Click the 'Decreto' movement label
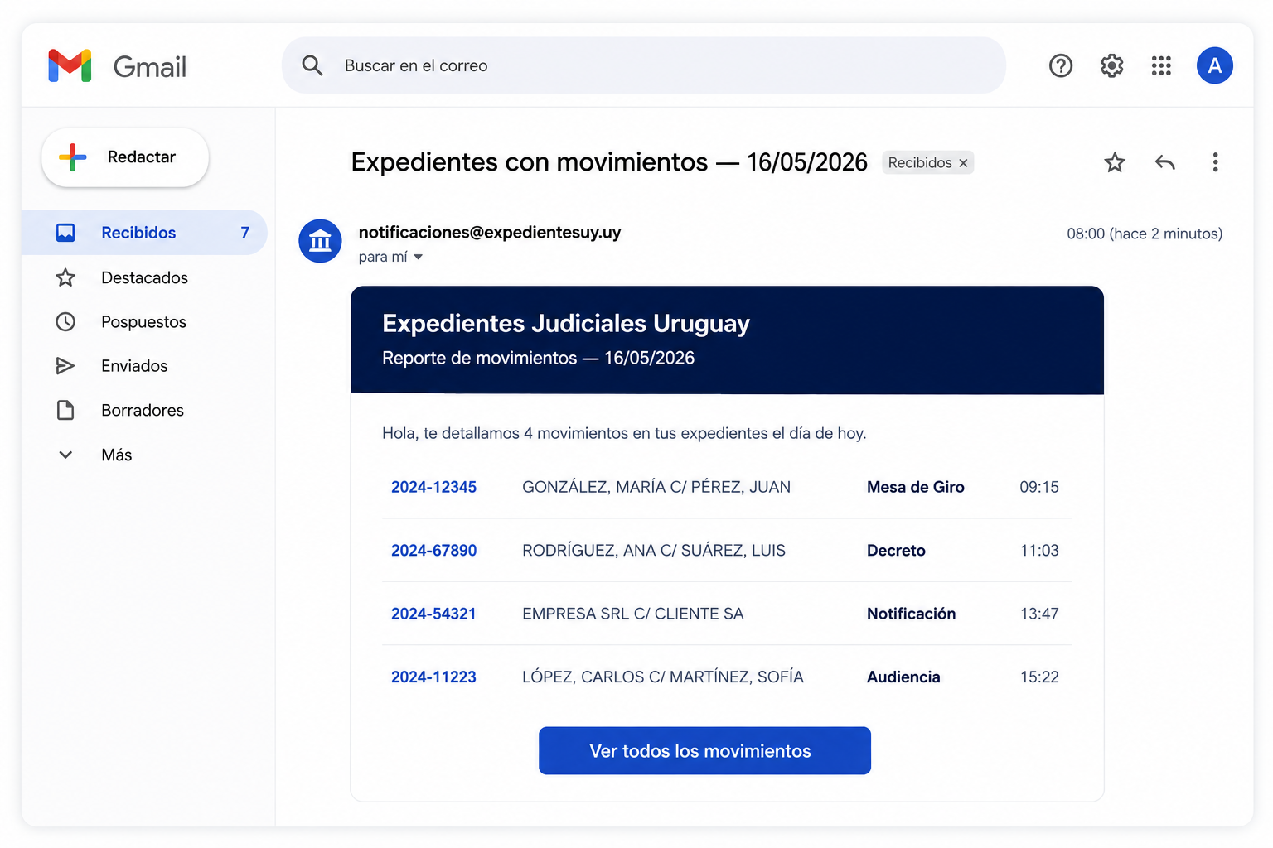Screen dimensions: 1273x848 pyautogui.click(x=896, y=551)
